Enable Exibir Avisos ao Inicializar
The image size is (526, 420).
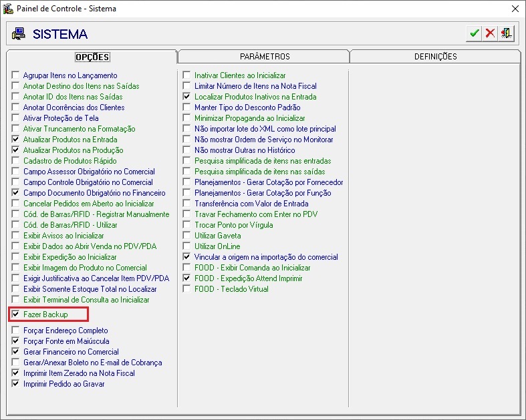pyautogui.click(x=15, y=236)
